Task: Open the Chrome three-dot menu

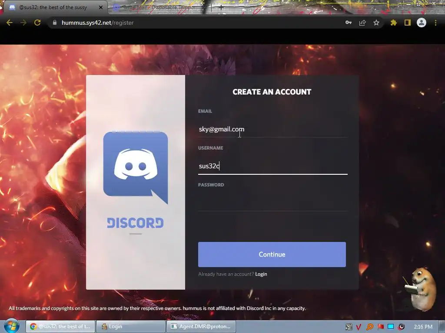Action: click(x=435, y=23)
